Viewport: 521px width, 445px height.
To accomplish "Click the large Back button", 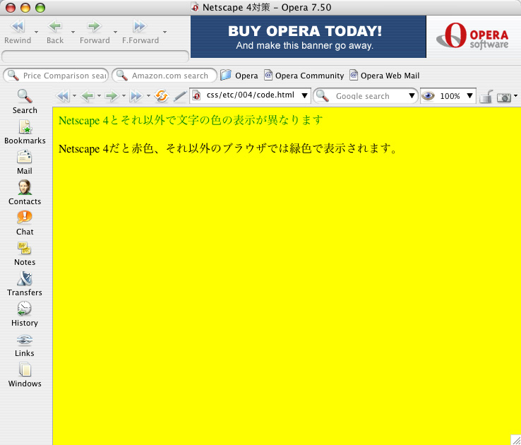I will (55, 32).
